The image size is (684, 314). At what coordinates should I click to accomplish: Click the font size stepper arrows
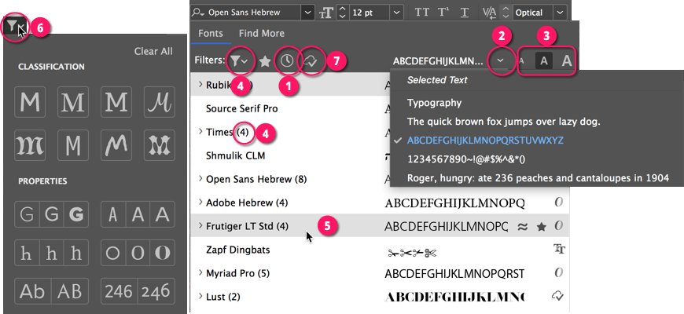(x=343, y=13)
